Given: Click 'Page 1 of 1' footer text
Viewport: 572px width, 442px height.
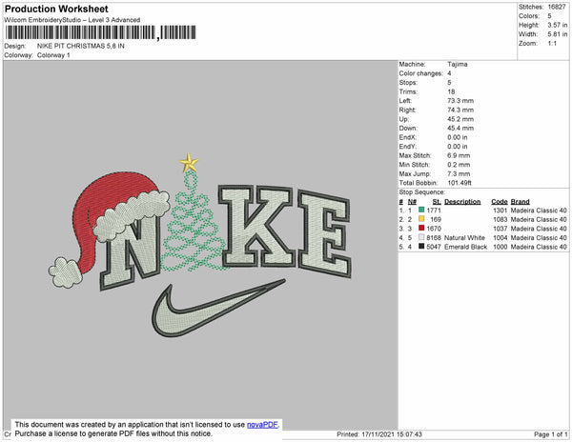Looking at the screenshot, I should 551,434.
